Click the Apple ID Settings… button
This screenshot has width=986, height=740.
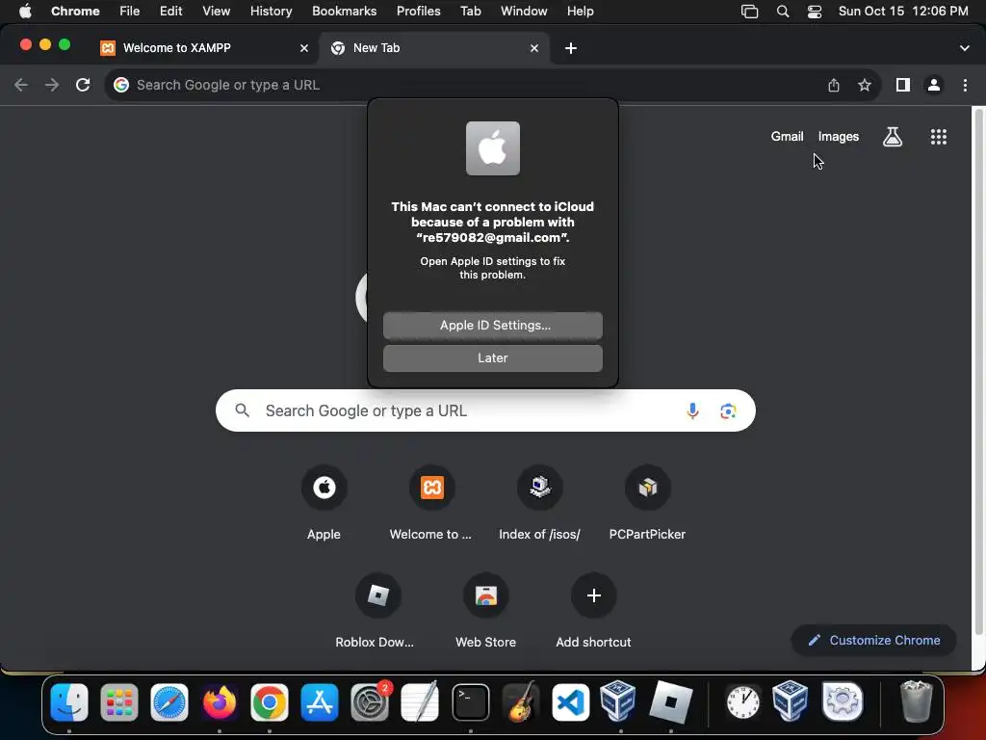click(x=493, y=326)
